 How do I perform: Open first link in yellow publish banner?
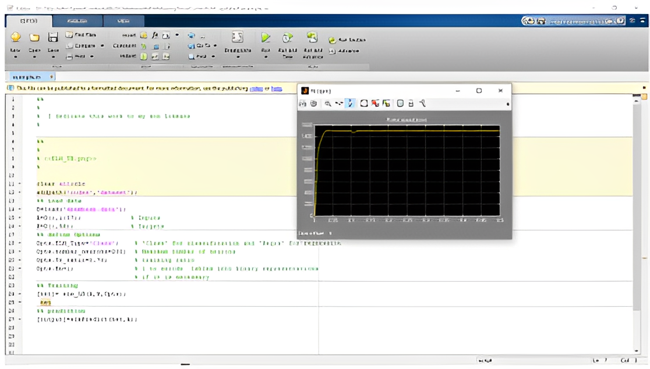pyautogui.click(x=256, y=89)
